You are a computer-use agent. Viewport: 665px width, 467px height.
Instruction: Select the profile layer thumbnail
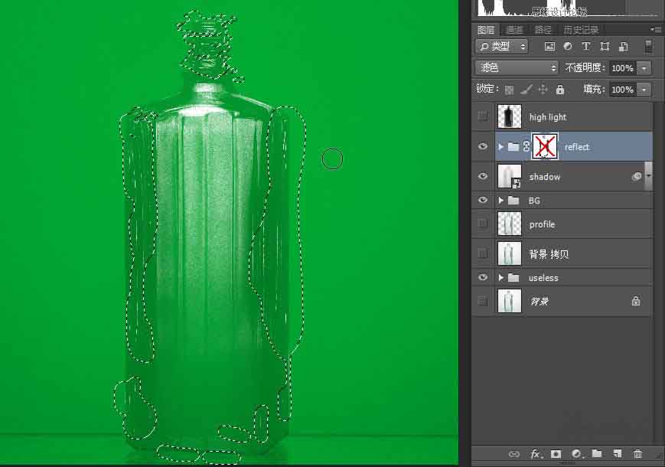tap(510, 224)
